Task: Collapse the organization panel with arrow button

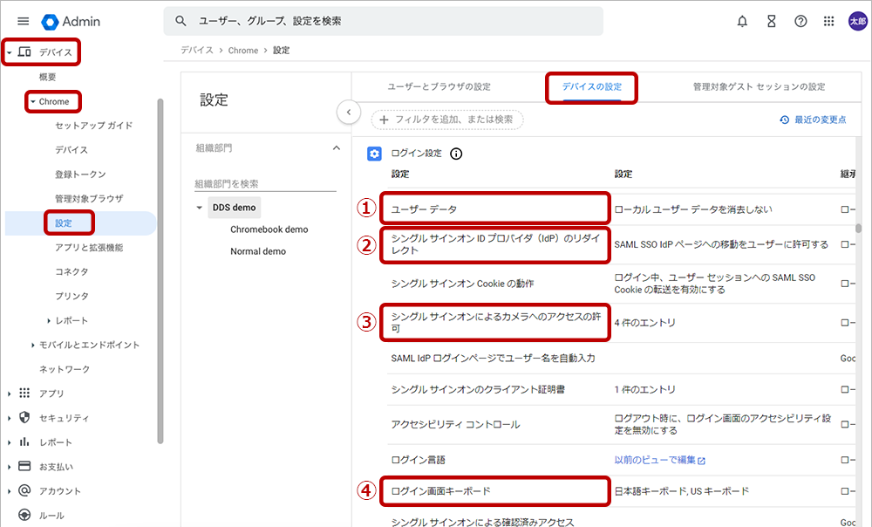Action: [x=348, y=112]
